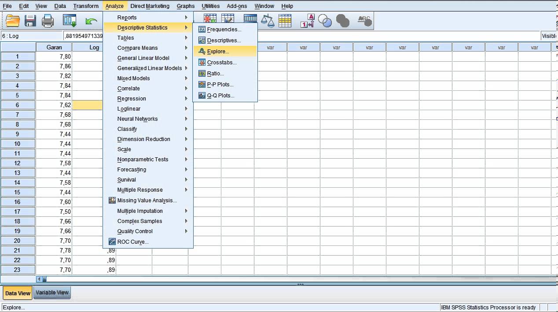Open the Graphs menu

coord(186,6)
